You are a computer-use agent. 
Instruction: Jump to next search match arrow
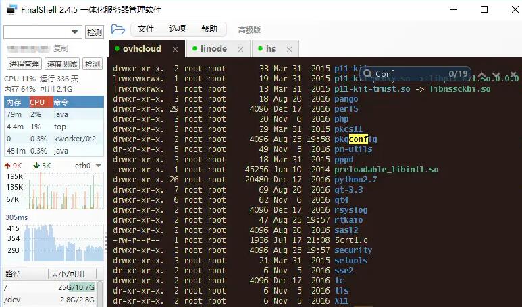coord(496,75)
